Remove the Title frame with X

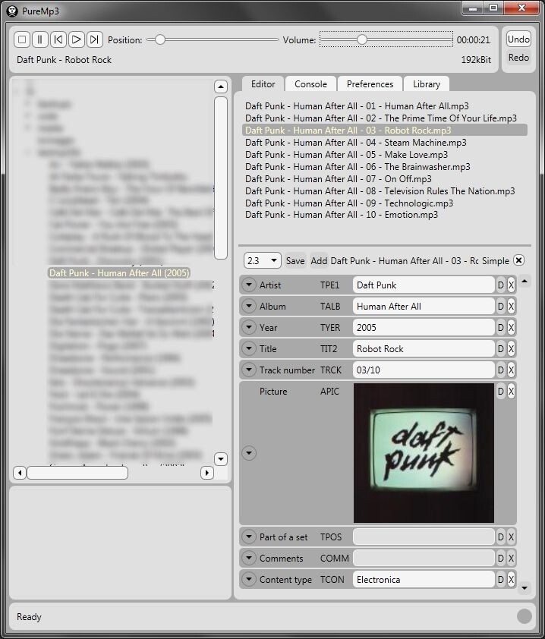[511, 348]
